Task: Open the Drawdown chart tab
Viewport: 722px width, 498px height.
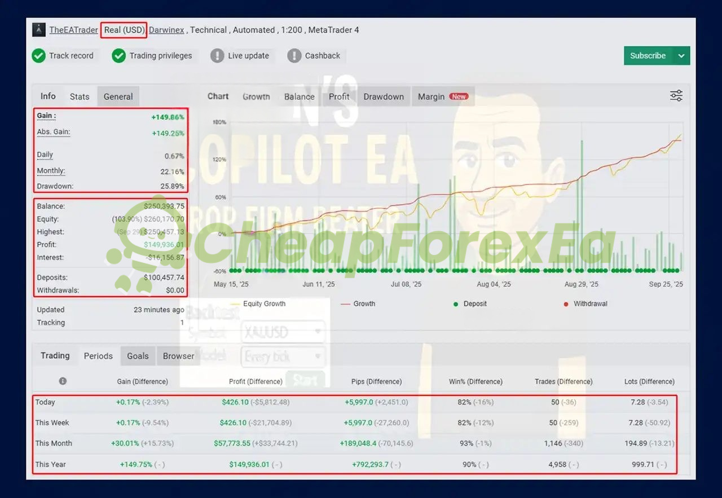Action: click(384, 96)
